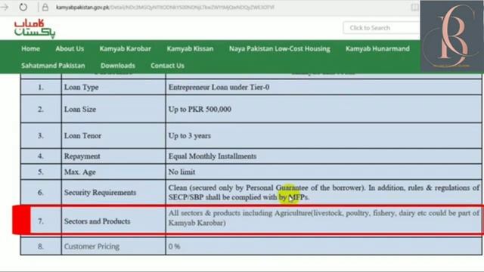Click the kamyabpakistan.gov.pk address bar URL

click(165, 7)
